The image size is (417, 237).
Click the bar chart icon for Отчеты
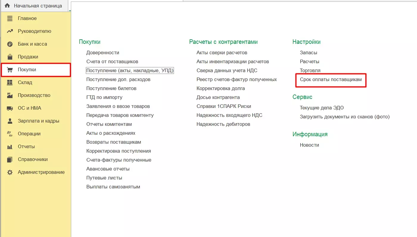click(10, 147)
